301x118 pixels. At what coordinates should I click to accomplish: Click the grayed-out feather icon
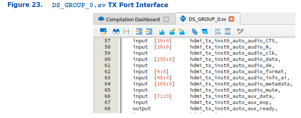[240, 31]
